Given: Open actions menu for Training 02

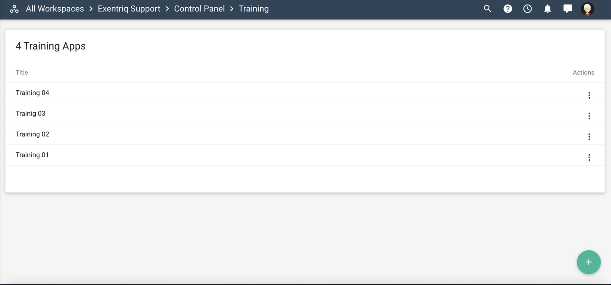Looking at the screenshot, I should click(589, 137).
